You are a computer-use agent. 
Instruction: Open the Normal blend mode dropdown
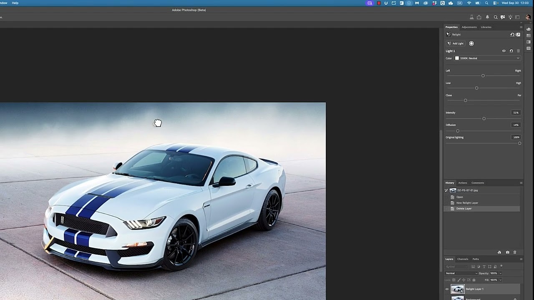click(461, 273)
